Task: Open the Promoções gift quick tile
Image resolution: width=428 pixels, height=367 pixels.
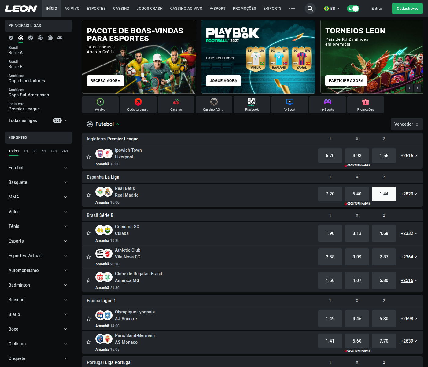Action: pos(366,105)
